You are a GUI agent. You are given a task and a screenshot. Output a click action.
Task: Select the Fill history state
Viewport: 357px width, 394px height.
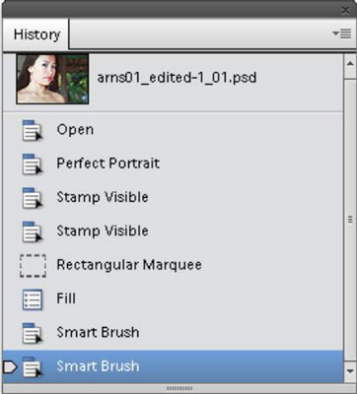(x=174, y=298)
